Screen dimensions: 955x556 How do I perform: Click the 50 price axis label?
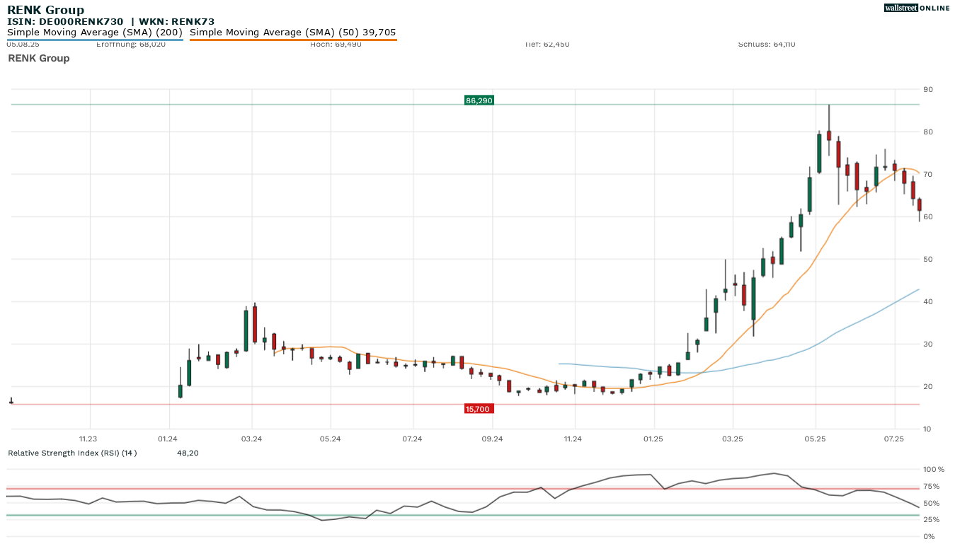(928, 260)
